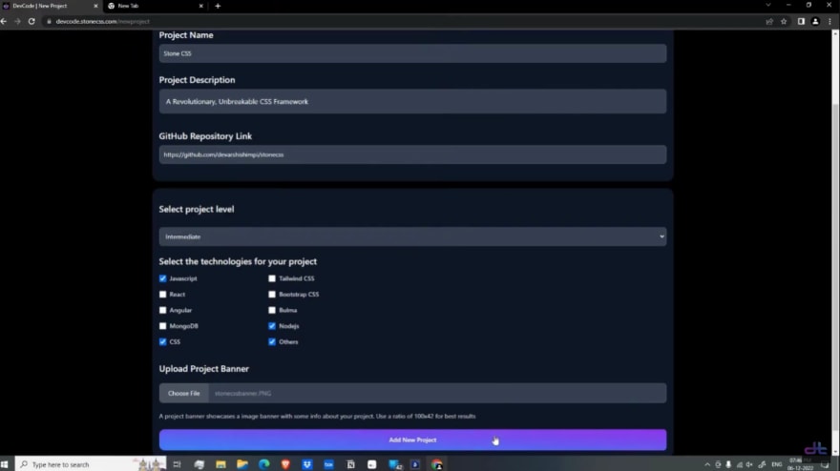Switch to the New Tab browser tab
840x471 pixels.
point(156,6)
